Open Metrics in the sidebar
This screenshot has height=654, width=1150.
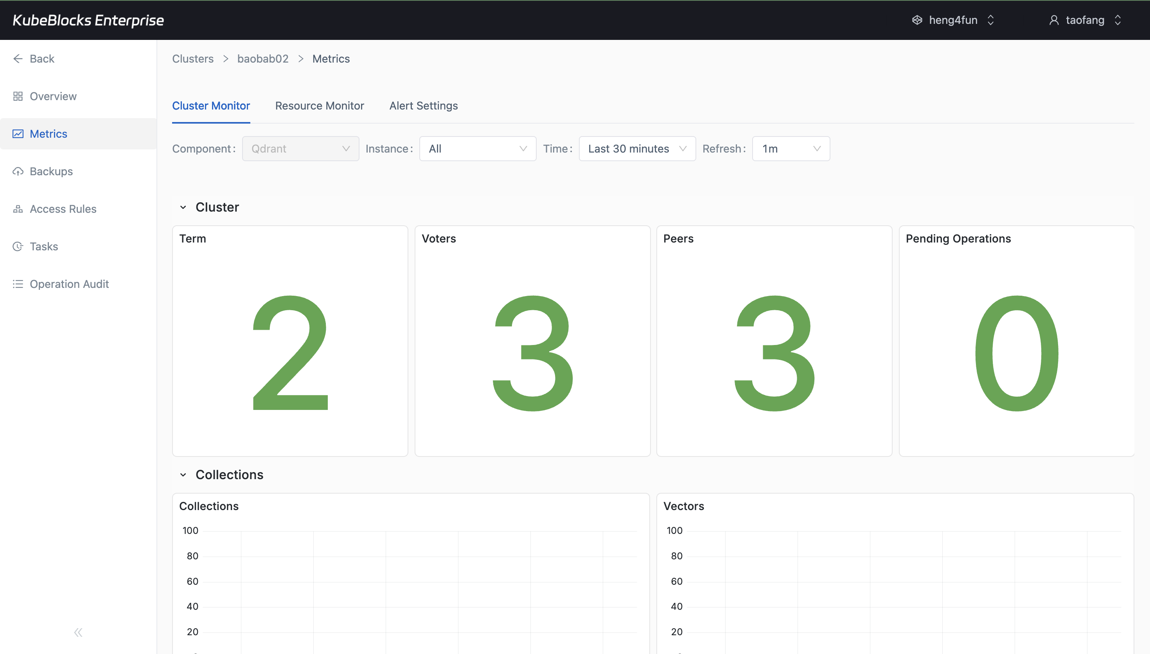tap(78, 134)
